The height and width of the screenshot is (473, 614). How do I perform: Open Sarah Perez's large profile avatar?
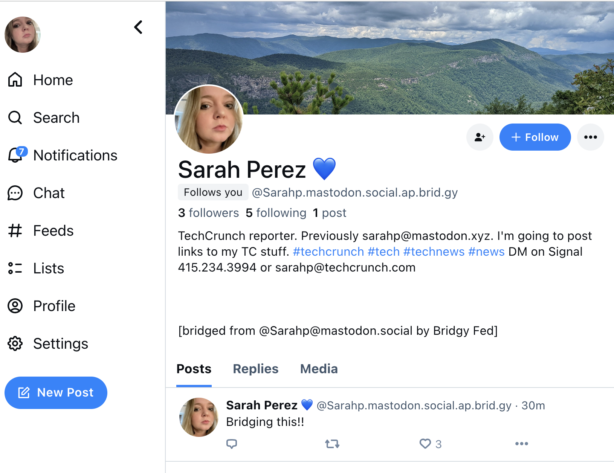(x=209, y=119)
